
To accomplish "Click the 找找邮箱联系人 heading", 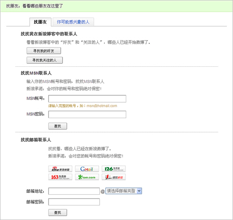I will 36,140.
